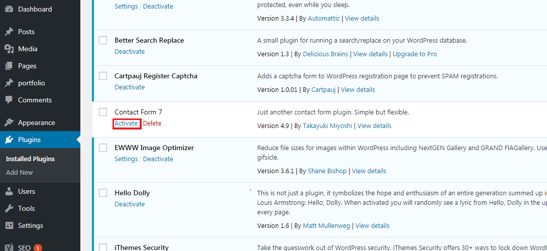Click the Settings sliders icon
This screenshot has height=251, width=547.
pyautogui.click(x=9, y=225)
